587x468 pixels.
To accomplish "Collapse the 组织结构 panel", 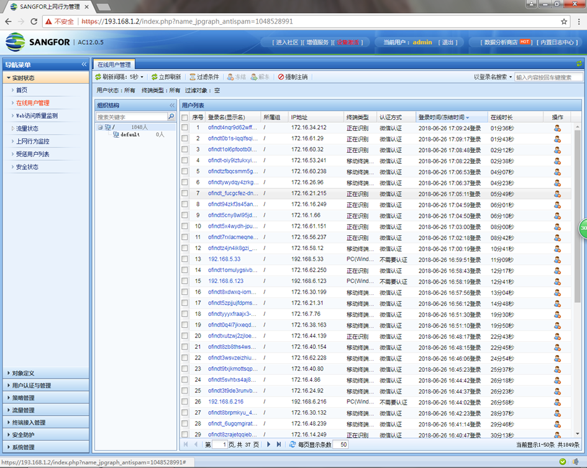I will 172,106.
